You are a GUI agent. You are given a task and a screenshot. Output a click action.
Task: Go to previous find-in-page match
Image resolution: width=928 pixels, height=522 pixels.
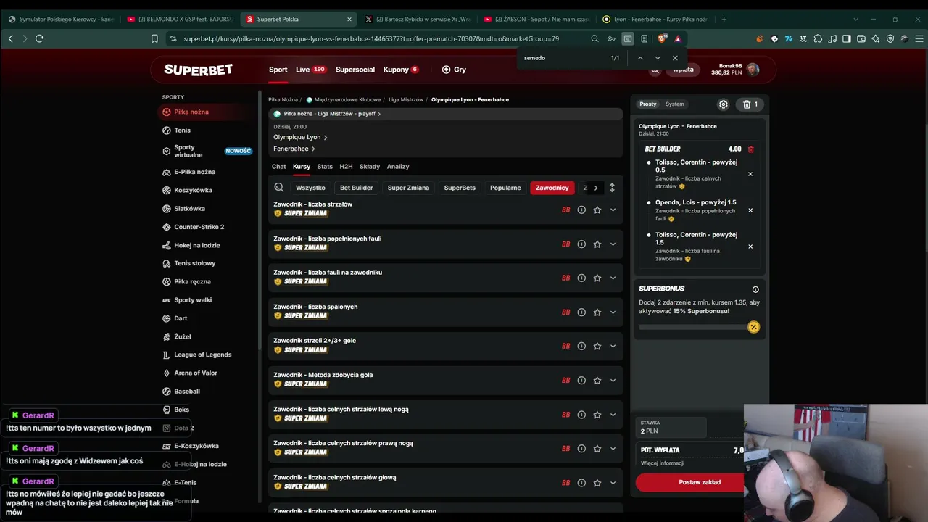coord(640,58)
